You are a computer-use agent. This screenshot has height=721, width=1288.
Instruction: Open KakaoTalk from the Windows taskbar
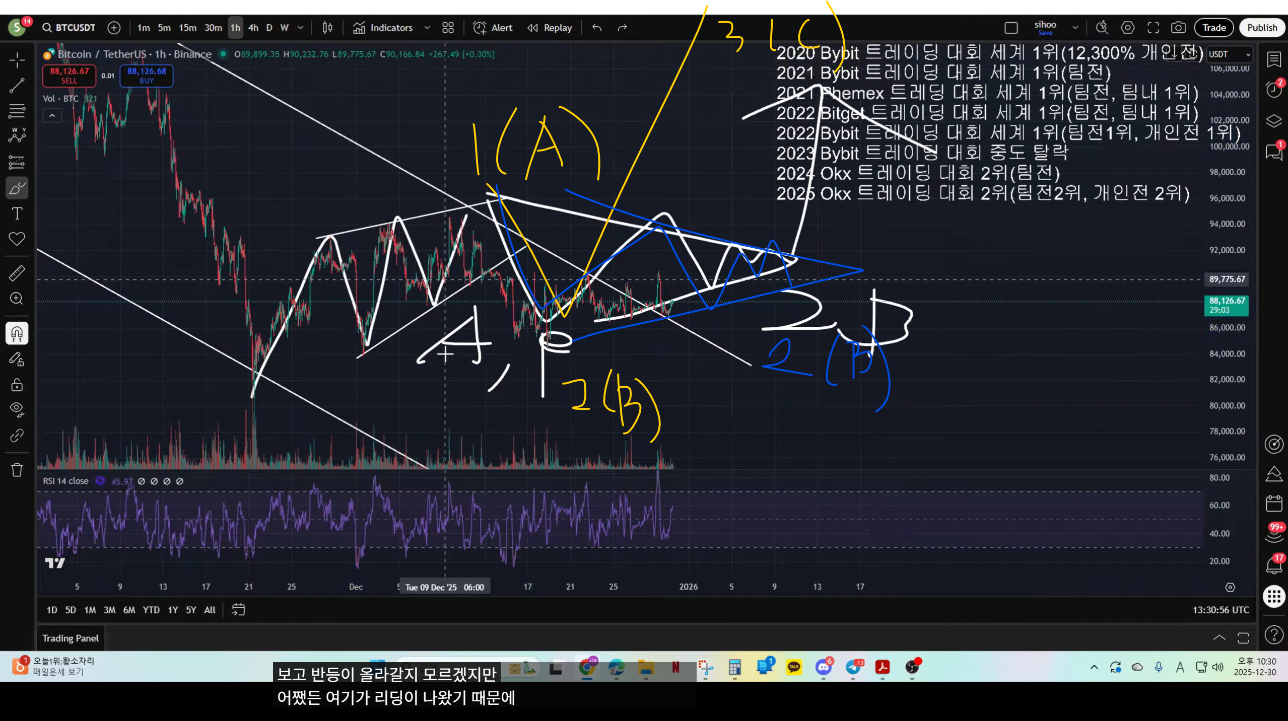[x=794, y=667]
